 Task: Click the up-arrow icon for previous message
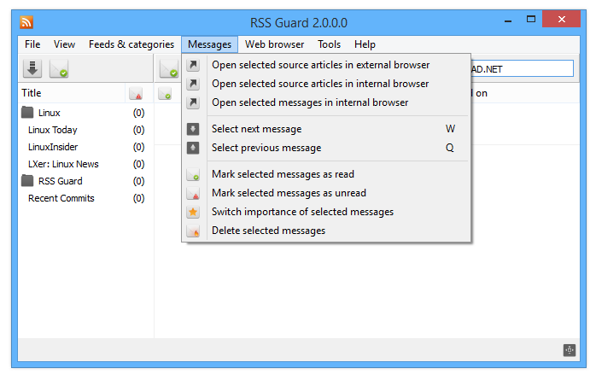193,148
